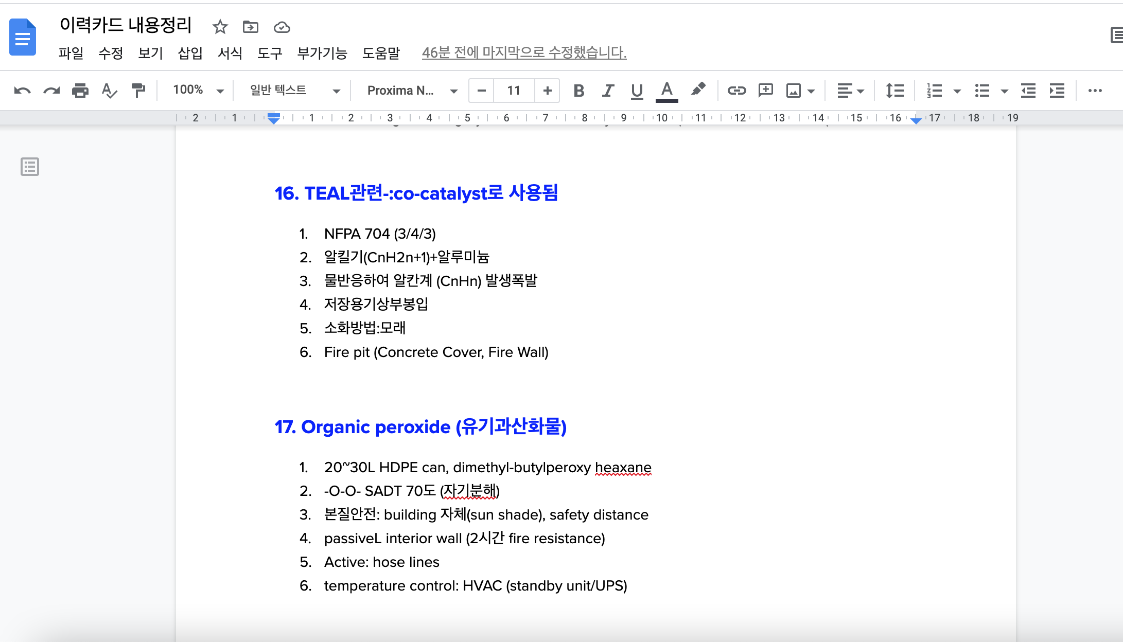1123x642 pixels.
Task: Open comment history icon at top right
Action: point(1116,35)
